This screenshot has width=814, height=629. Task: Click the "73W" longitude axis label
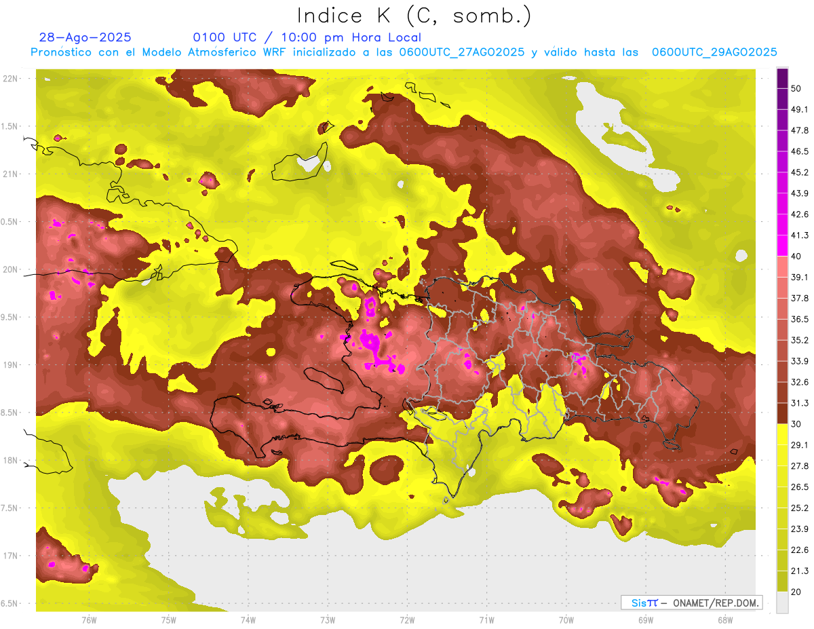328,620
